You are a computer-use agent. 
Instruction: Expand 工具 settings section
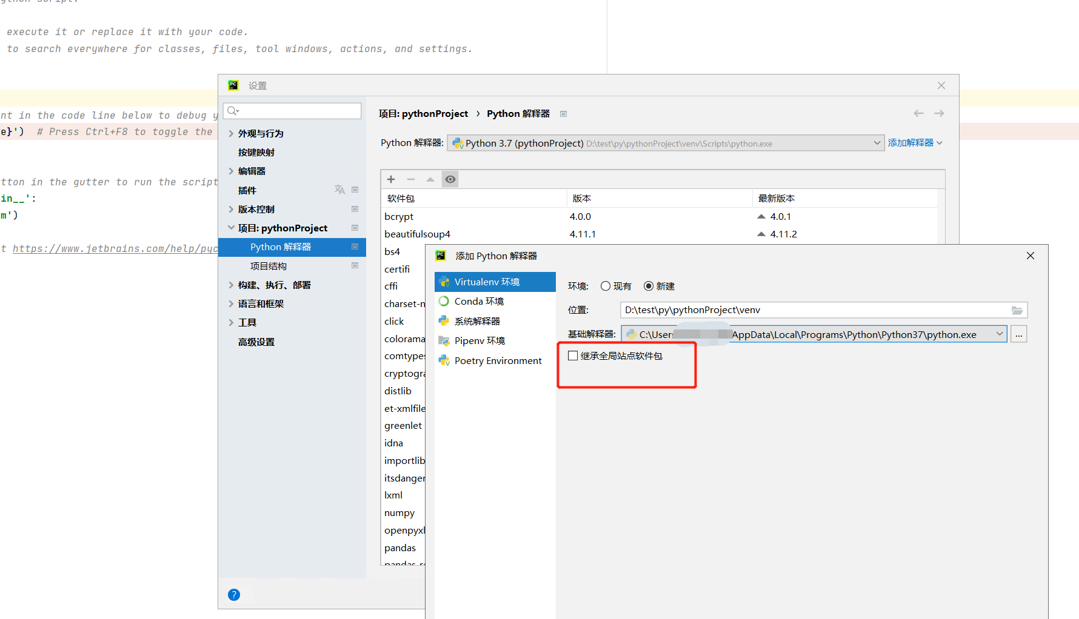click(x=231, y=322)
